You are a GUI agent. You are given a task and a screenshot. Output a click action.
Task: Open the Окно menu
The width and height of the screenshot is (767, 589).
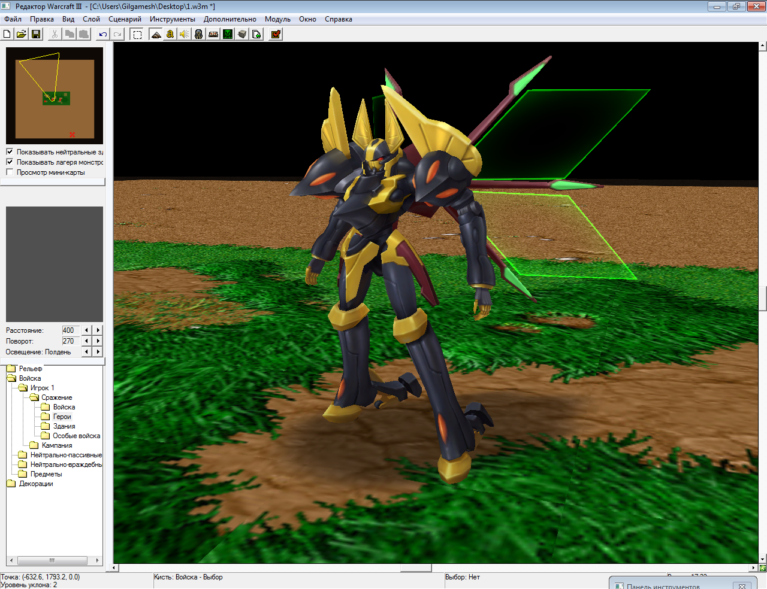pos(307,19)
